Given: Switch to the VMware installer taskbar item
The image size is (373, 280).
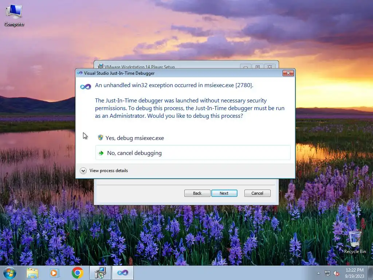Looking at the screenshot, I should tap(100, 273).
